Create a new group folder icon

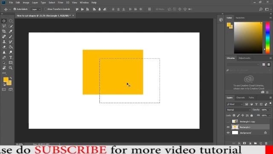[256, 143]
